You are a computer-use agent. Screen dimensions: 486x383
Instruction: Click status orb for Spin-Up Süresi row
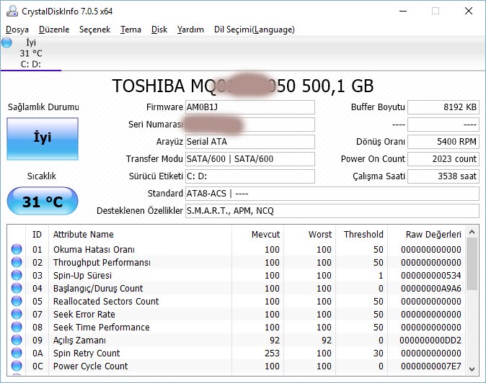tap(17, 275)
